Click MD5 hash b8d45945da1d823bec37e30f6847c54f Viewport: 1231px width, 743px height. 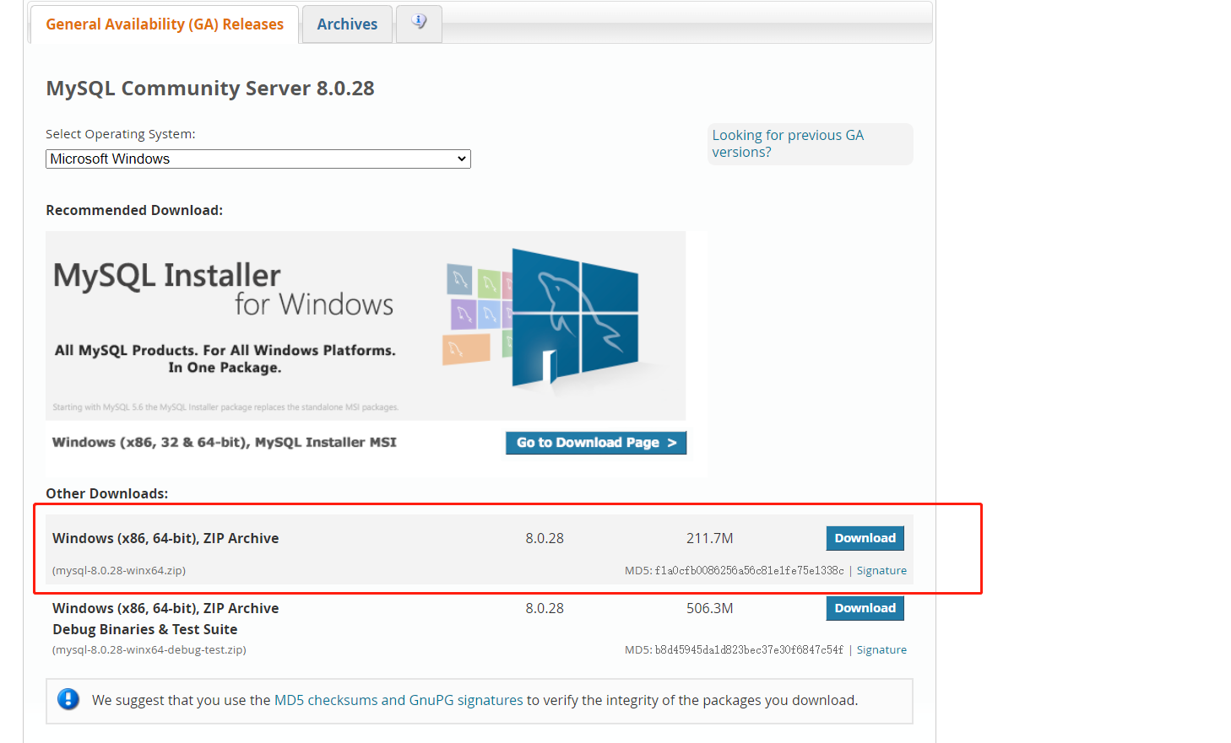[x=749, y=650]
